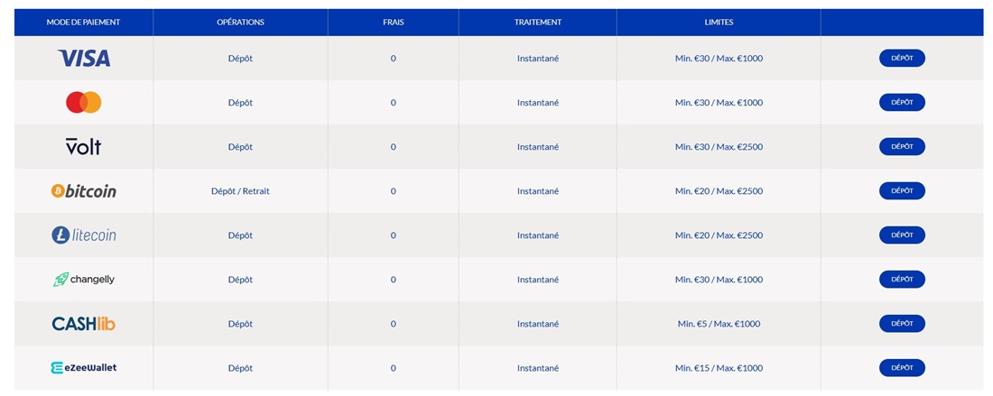
Task: Click the Limites column header
Action: (x=719, y=22)
